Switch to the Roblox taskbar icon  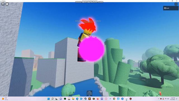coord(126,99)
